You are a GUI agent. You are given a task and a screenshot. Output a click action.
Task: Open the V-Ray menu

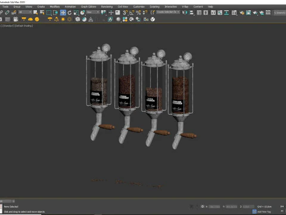(185, 7)
